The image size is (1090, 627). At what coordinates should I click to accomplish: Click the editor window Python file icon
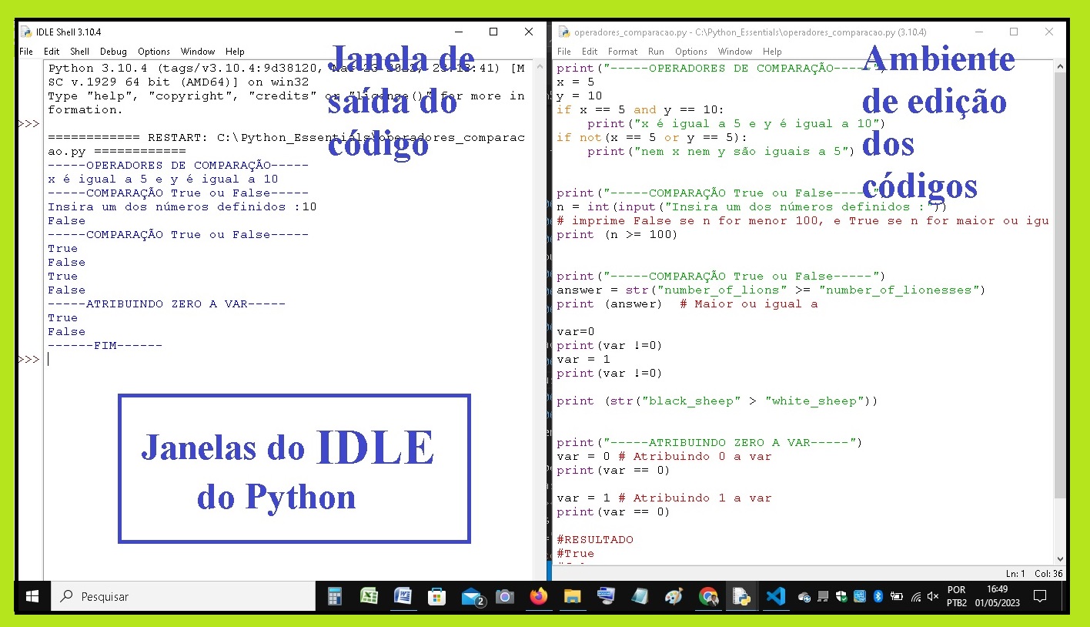[x=563, y=32]
